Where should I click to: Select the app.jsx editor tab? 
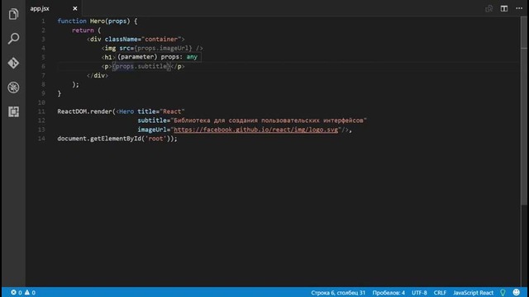pyautogui.click(x=54, y=8)
